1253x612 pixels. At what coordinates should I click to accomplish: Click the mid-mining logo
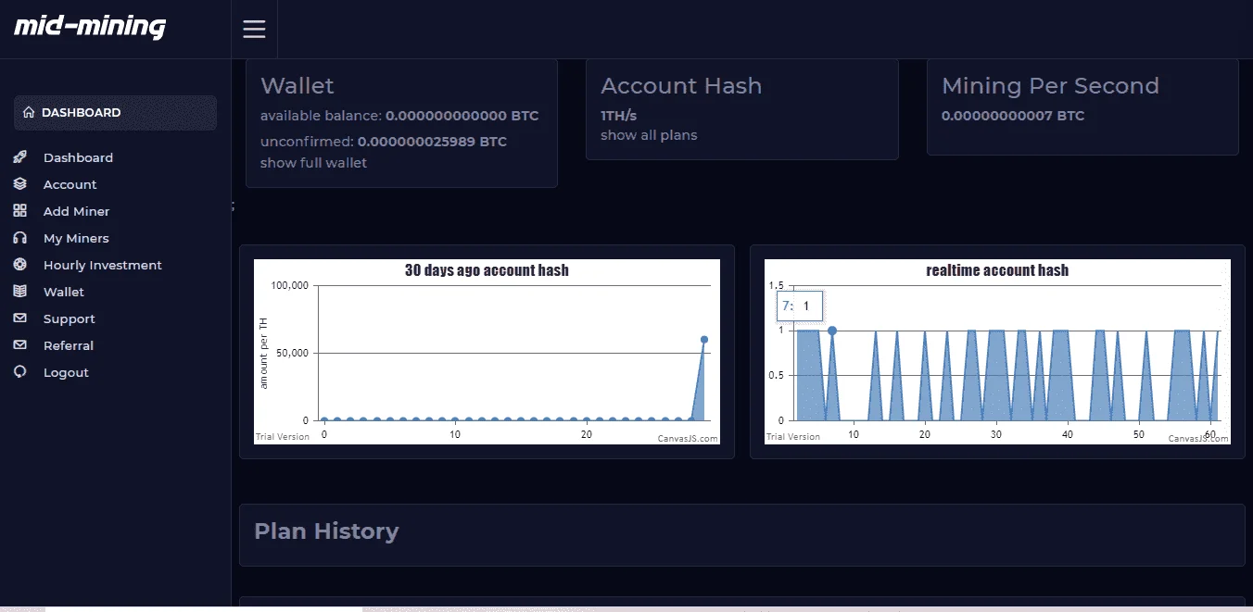[x=90, y=27]
